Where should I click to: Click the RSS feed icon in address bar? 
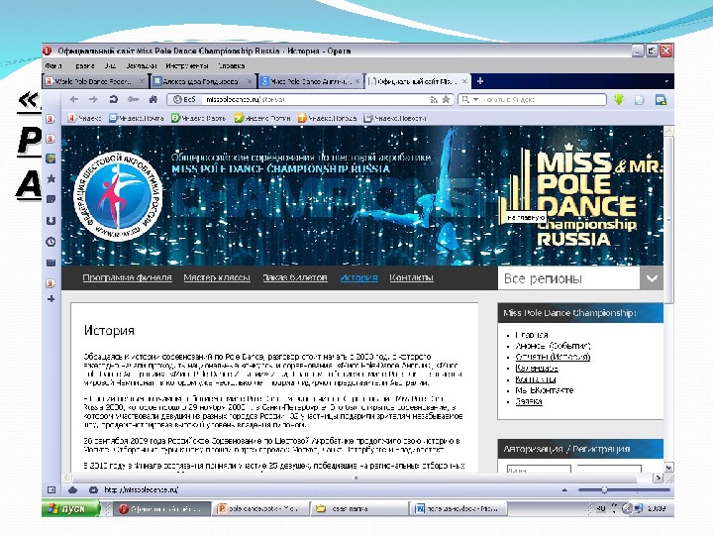435,99
